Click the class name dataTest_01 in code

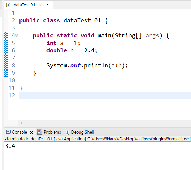(x=82, y=20)
